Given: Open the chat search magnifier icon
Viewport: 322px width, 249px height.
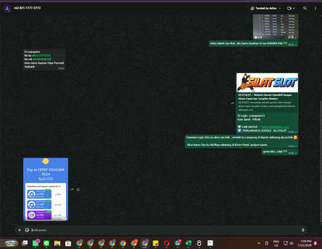Looking at the screenshot, I should [x=305, y=8].
